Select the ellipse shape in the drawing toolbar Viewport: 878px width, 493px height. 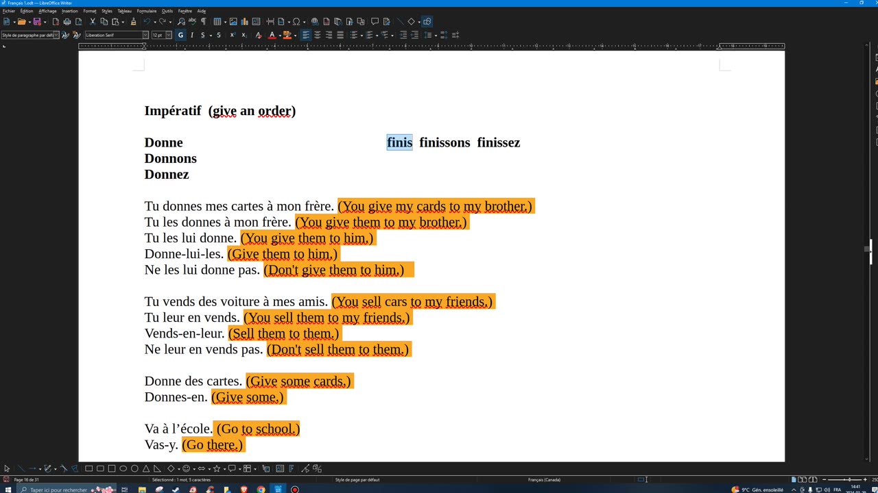click(x=123, y=468)
